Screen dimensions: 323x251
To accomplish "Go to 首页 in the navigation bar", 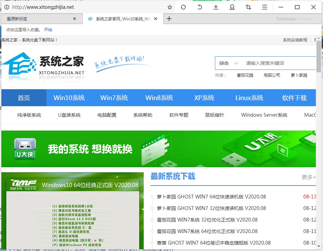I will point(24,98).
